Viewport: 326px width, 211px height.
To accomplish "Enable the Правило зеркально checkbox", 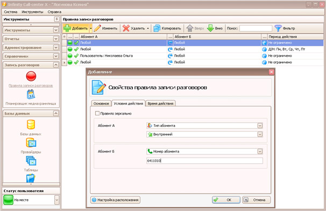I will click(x=97, y=113).
